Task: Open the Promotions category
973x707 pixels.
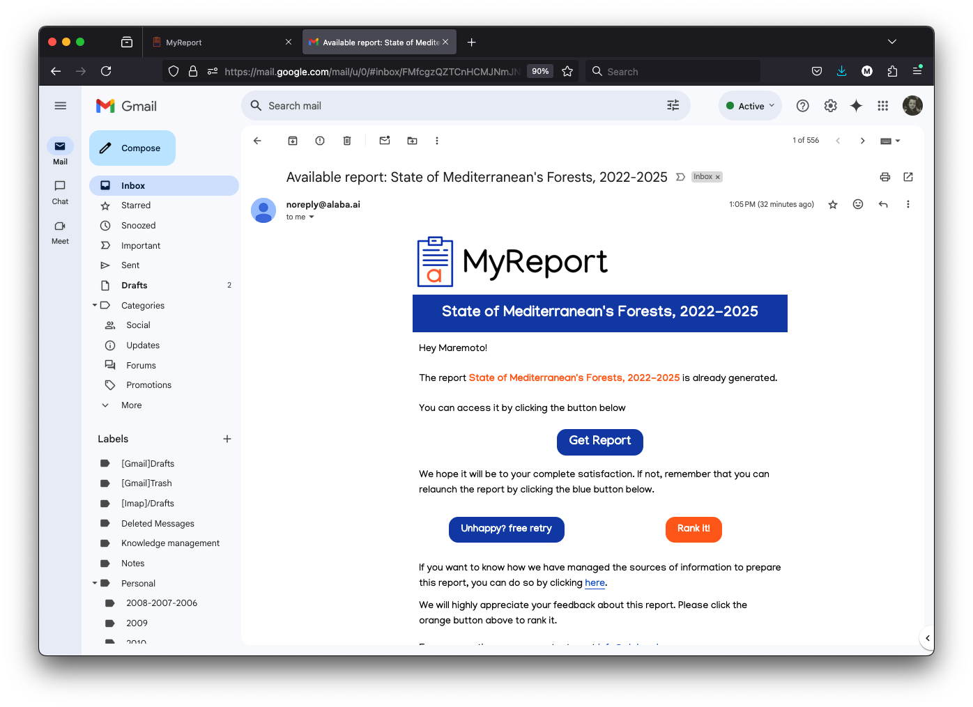Action: (164, 385)
